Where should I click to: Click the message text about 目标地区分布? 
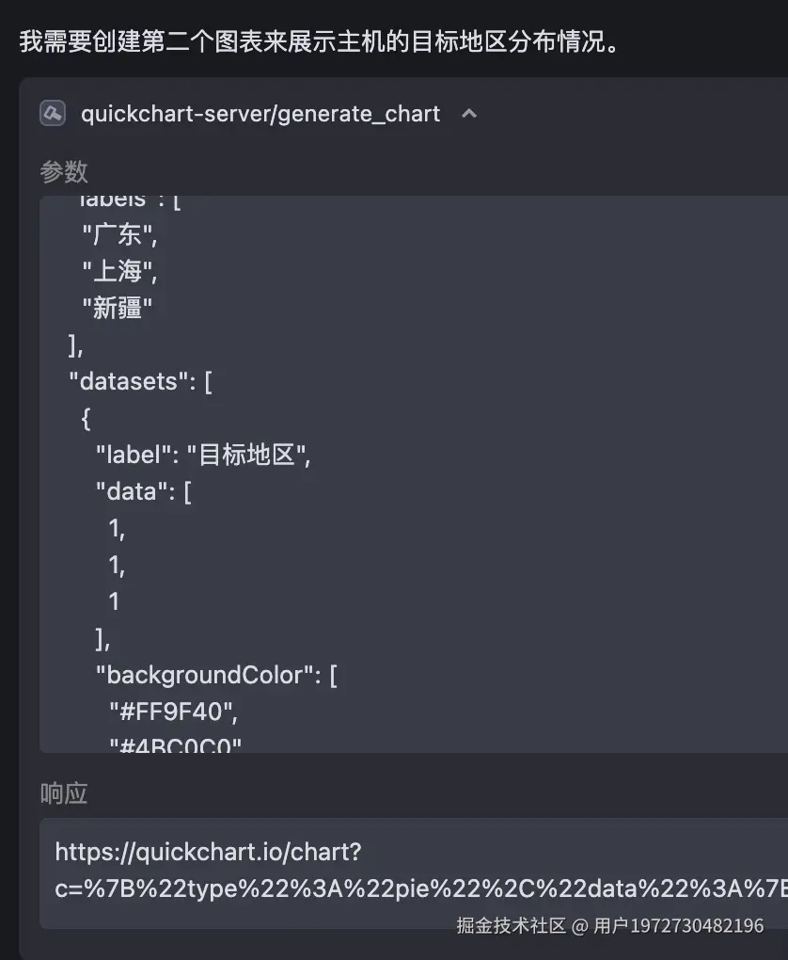(x=320, y=41)
